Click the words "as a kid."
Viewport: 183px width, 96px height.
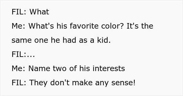click(95, 40)
